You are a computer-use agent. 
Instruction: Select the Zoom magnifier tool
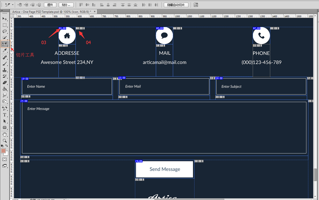point(5,141)
